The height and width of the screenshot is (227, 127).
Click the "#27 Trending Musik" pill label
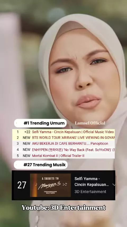(x=41, y=165)
